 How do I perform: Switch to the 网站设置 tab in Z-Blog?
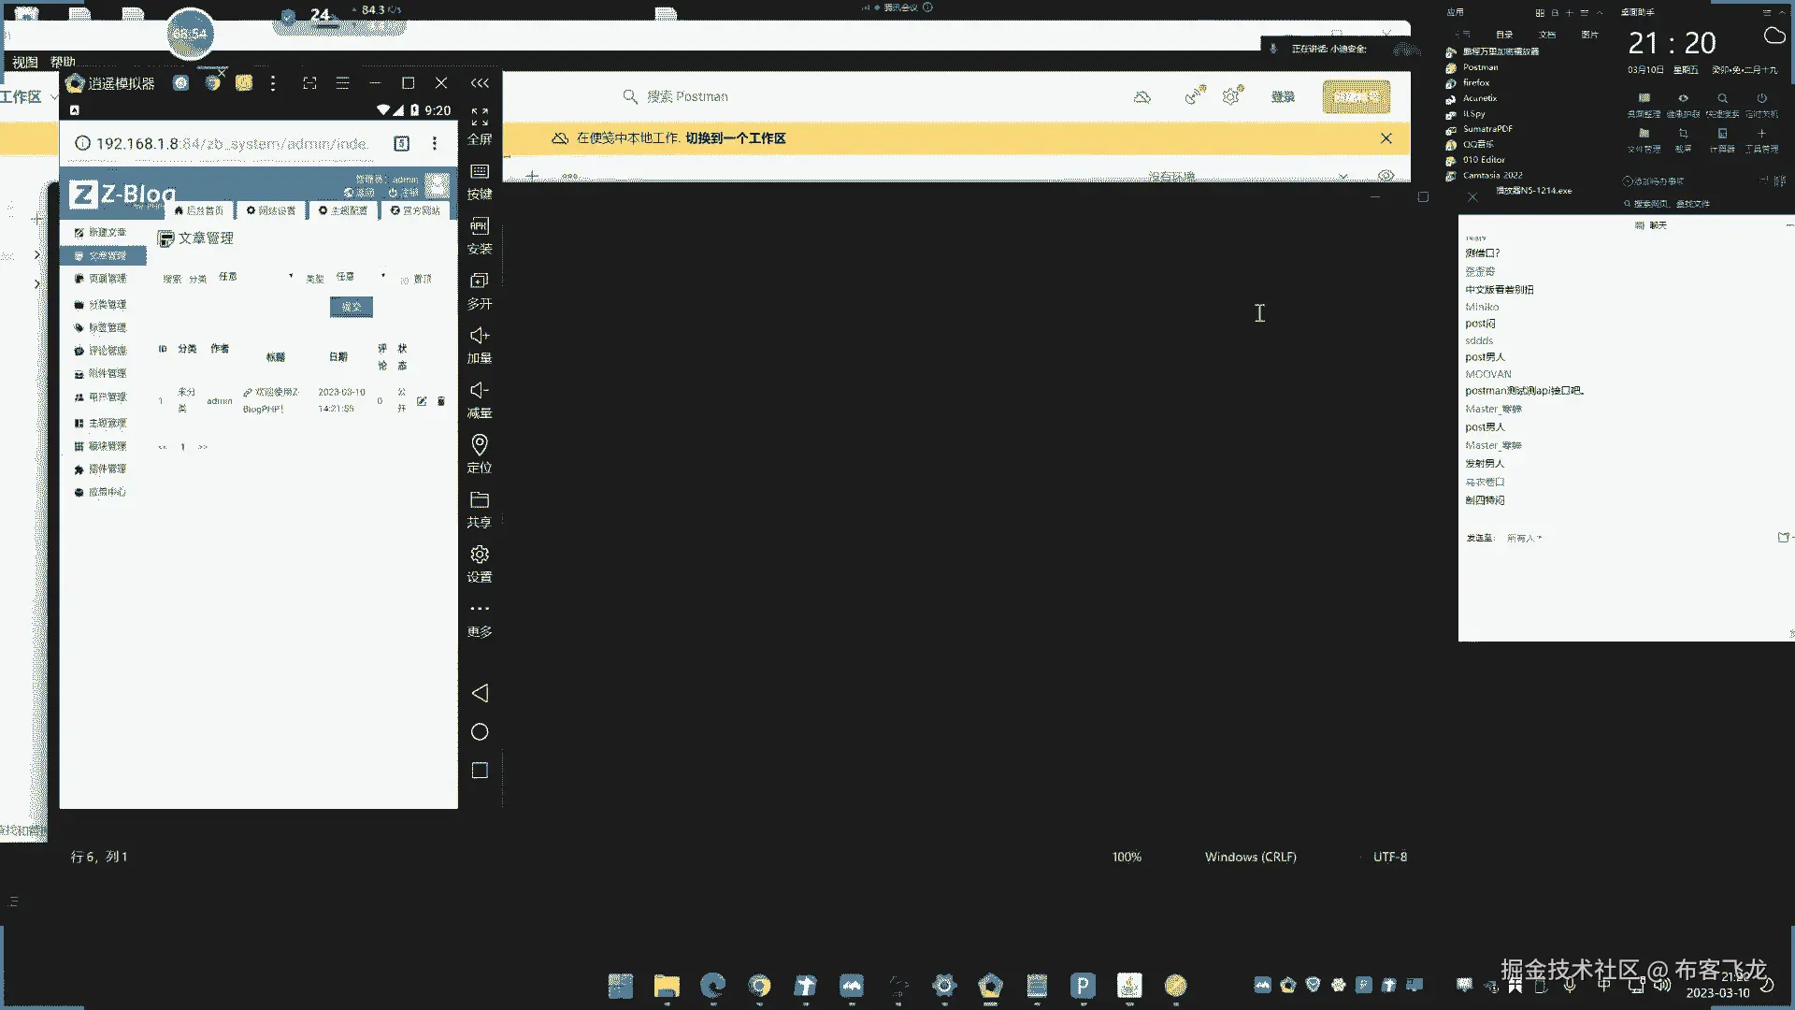pyautogui.click(x=271, y=210)
